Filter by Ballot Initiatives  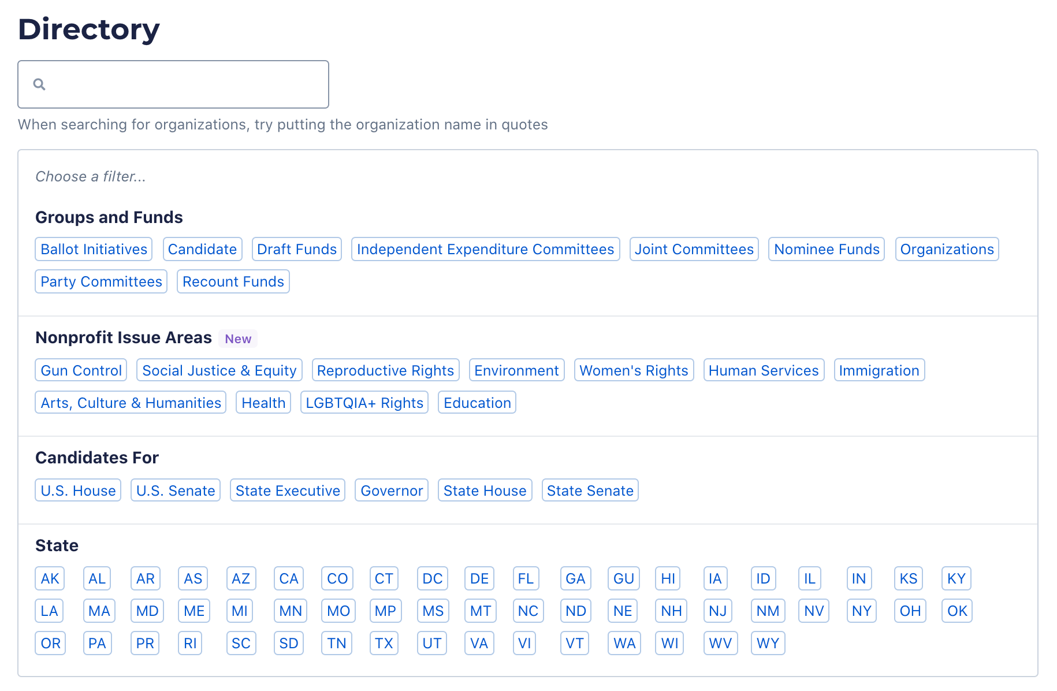(94, 249)
